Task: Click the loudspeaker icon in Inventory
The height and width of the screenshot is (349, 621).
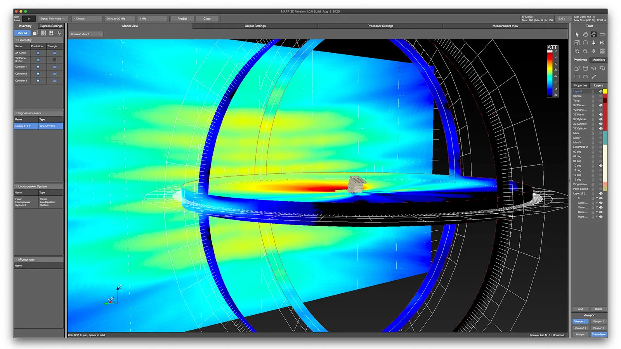Action: pos(51,33)
